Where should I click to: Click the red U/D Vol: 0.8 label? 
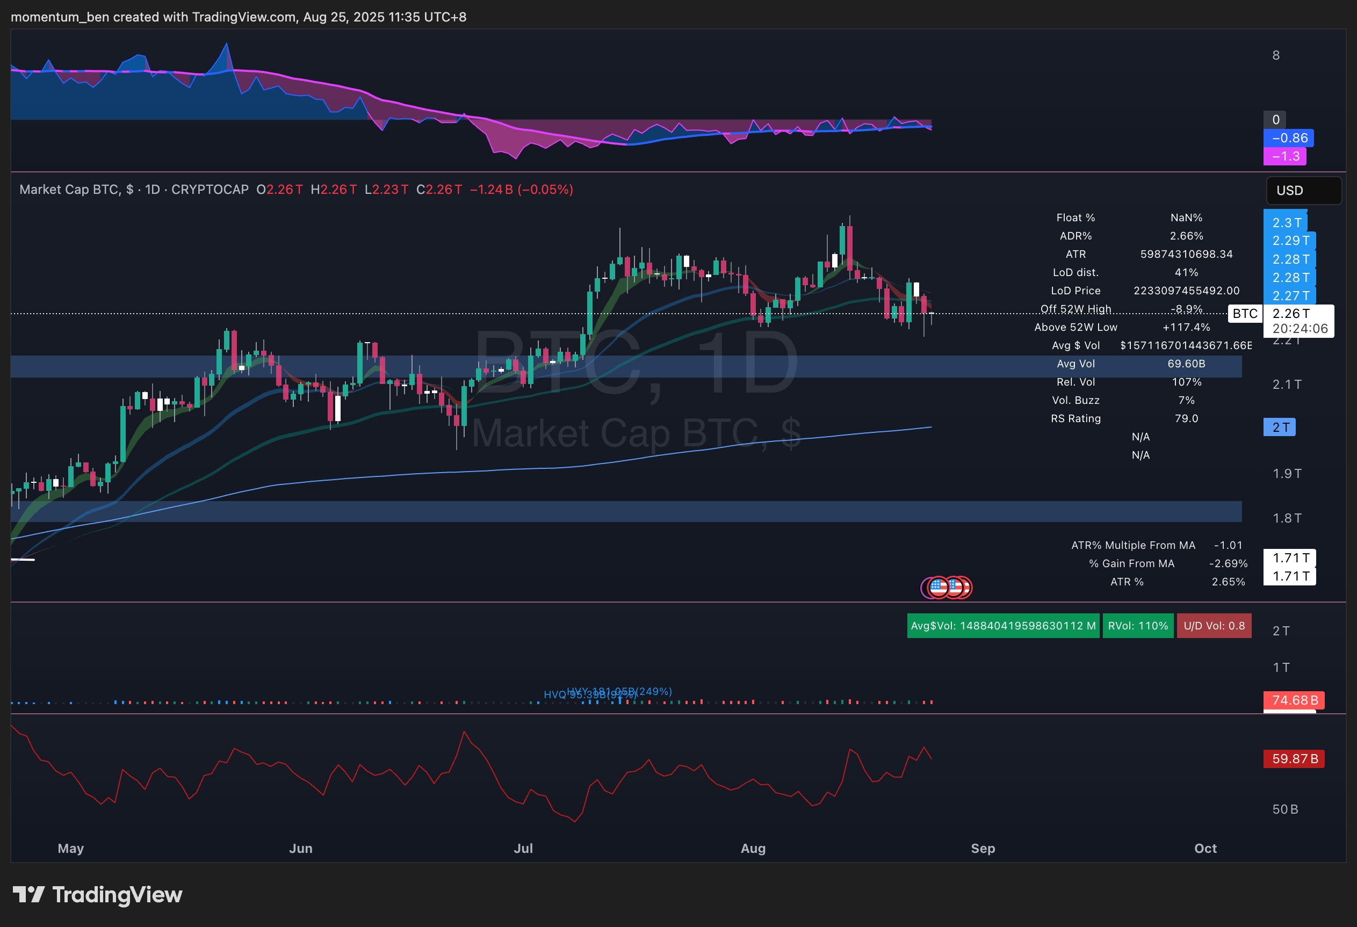tap(1214, 626)
